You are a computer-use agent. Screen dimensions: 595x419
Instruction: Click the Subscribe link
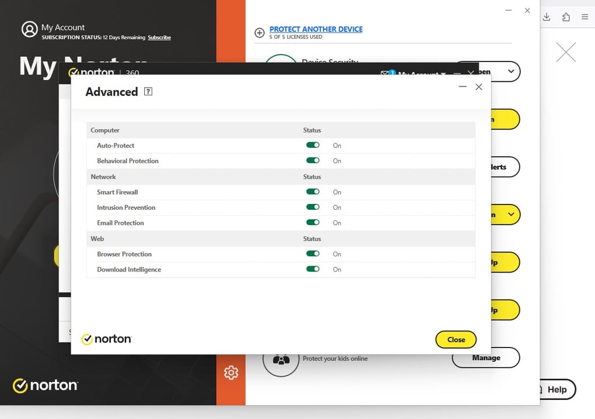(159, 37)
